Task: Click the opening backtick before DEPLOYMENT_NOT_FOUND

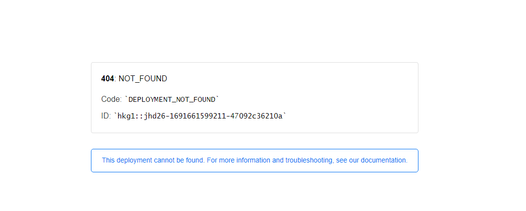Action: pos(127,98)
